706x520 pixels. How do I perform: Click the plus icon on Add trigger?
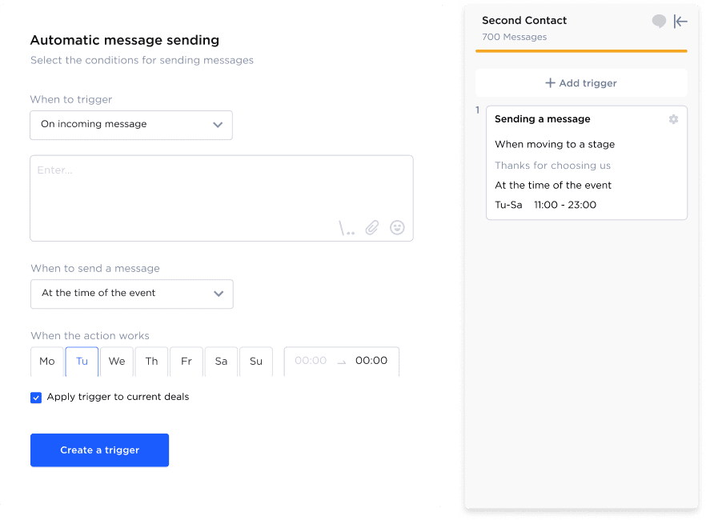coord(550,82)
